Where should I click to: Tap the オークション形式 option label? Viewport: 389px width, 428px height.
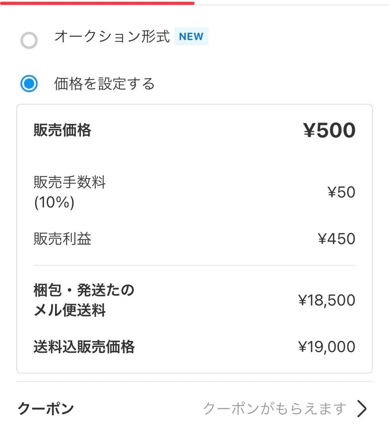112,36
